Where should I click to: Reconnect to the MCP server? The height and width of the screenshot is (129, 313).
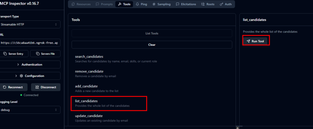tap(14, 87)
